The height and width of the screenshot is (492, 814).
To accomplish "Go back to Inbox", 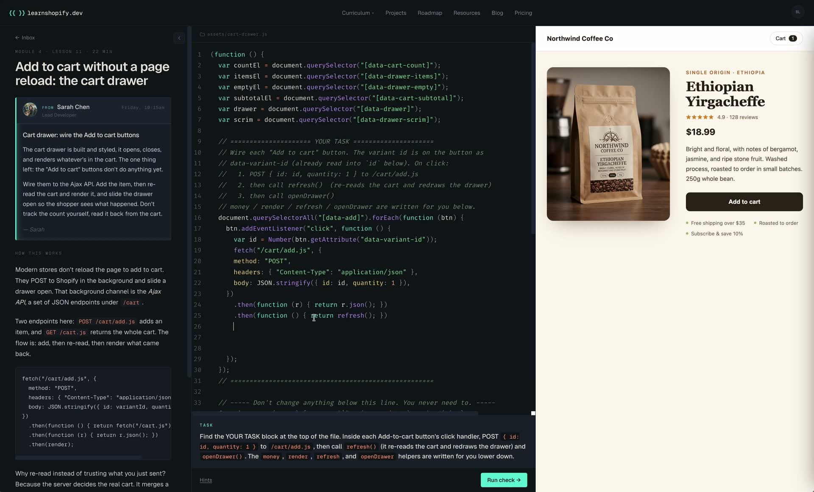I will click(x=25, y=38).
